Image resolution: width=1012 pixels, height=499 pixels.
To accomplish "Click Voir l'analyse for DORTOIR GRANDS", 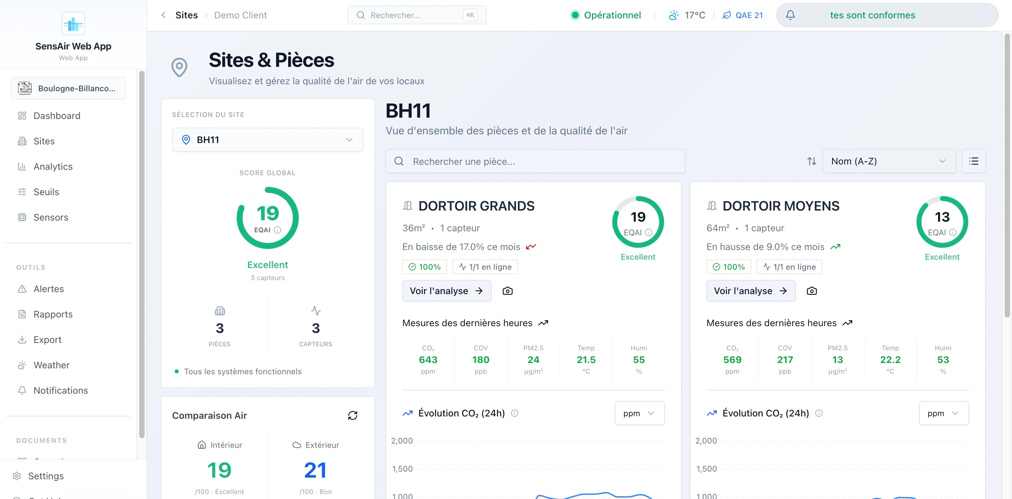I will pyautogui.click(x=447, y=291).
